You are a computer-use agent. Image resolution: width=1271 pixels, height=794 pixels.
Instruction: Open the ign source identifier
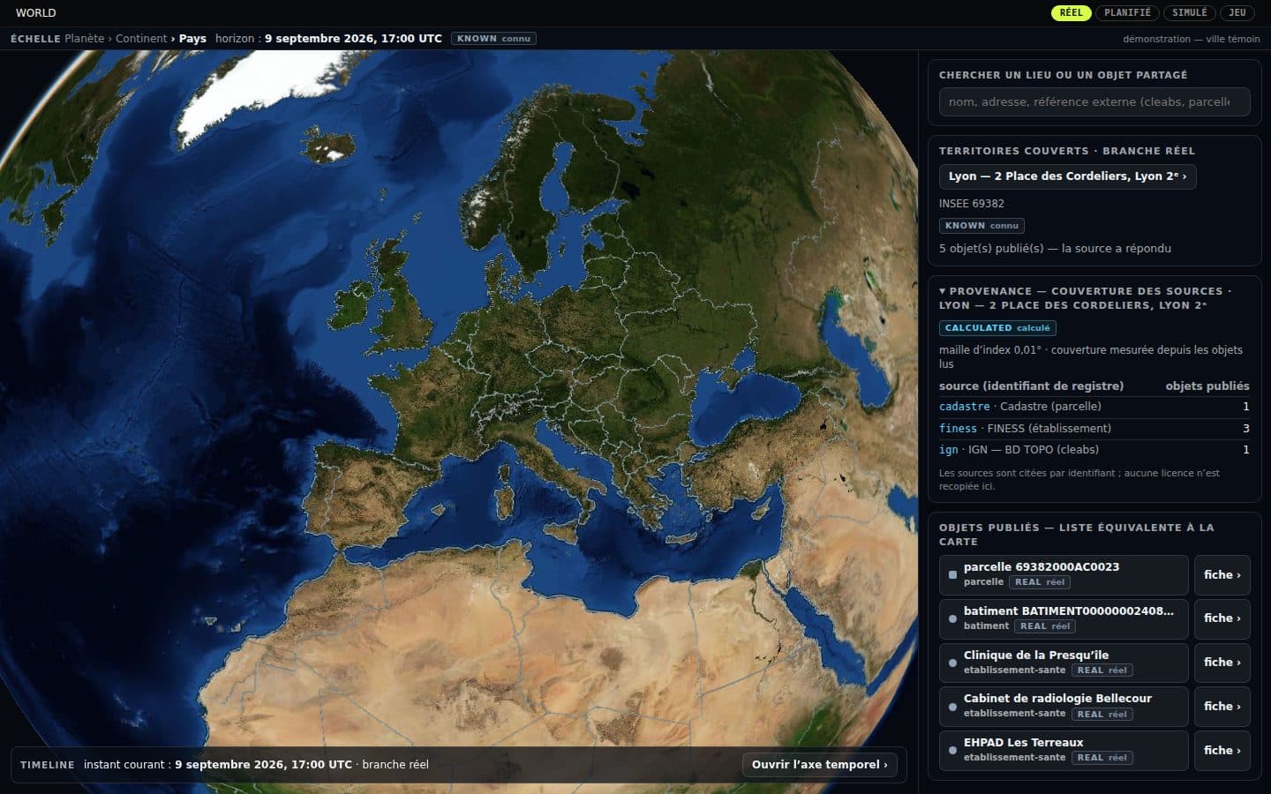[948, 450]
